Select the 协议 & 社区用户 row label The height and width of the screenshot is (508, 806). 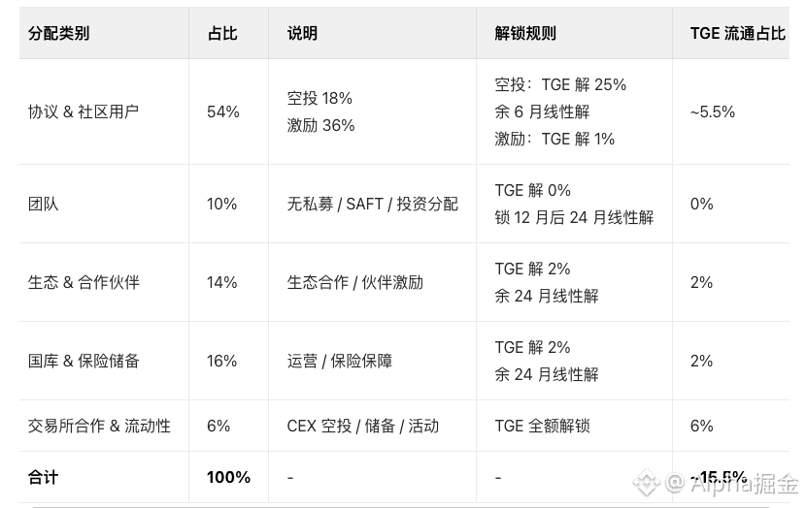[84, 111]
